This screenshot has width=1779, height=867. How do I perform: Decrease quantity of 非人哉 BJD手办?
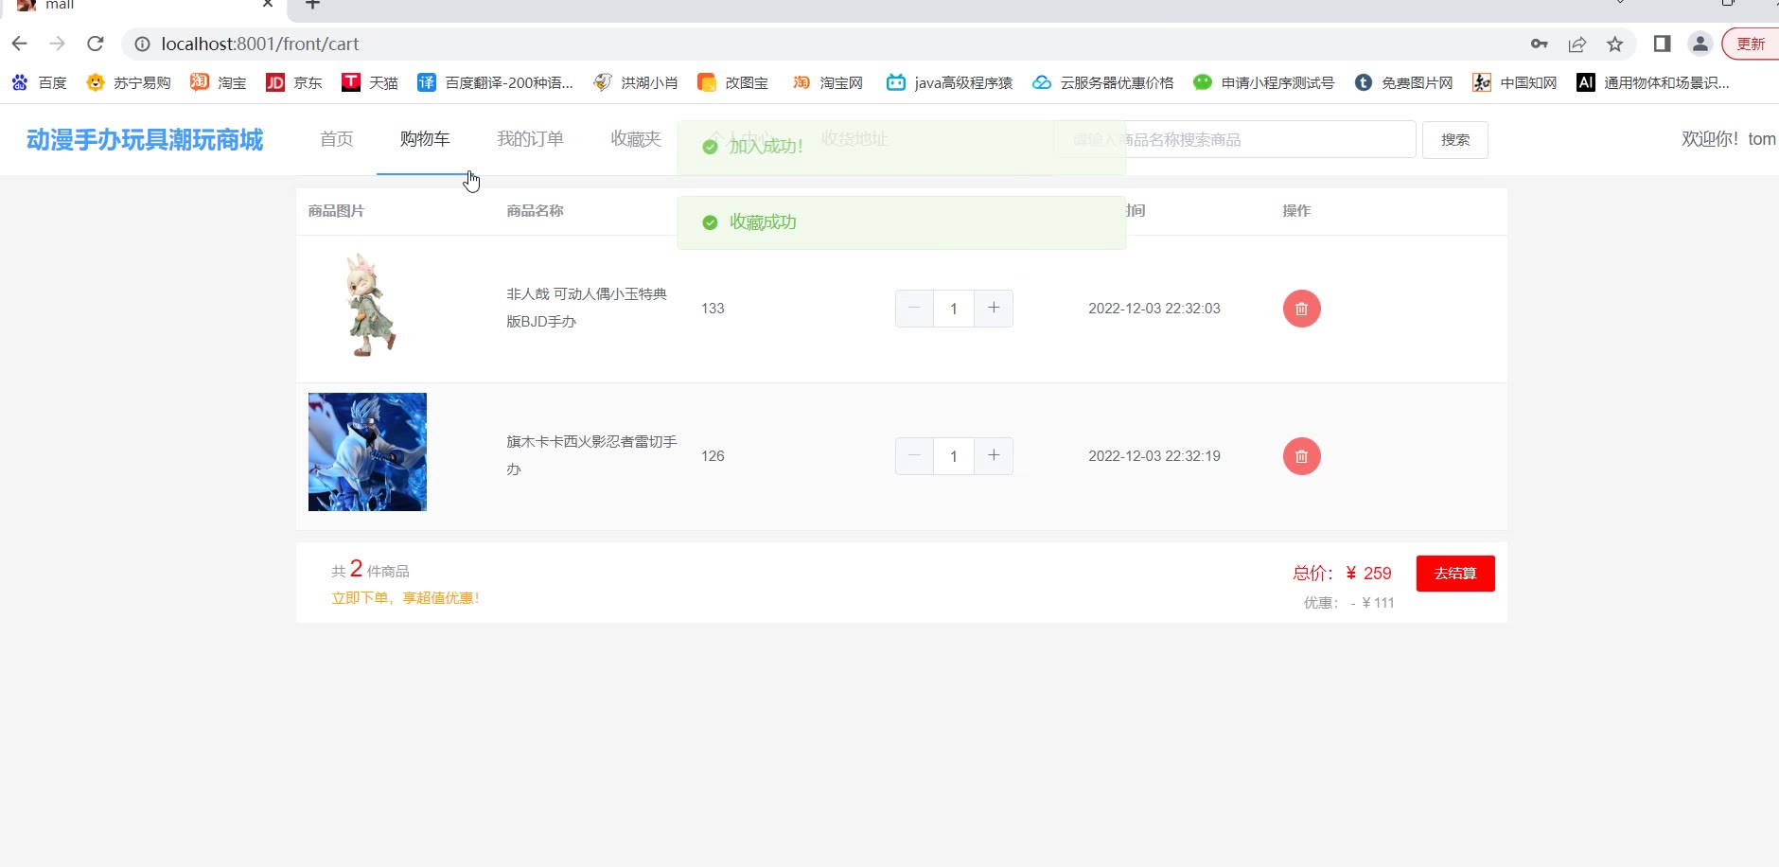(x=914, y=309)
